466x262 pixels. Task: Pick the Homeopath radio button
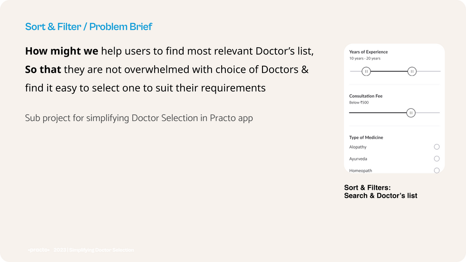(437, 170)
